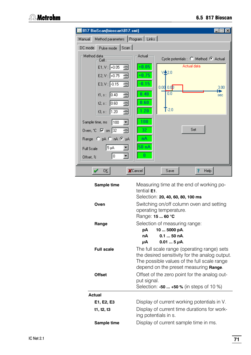Choose the µA range radio button
This screenshot has height=355, width=251.
point(122,139)
